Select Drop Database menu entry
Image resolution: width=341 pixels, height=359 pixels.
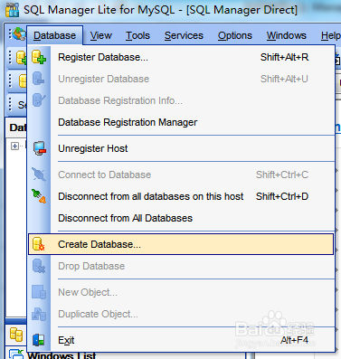[x=181, y=266]
